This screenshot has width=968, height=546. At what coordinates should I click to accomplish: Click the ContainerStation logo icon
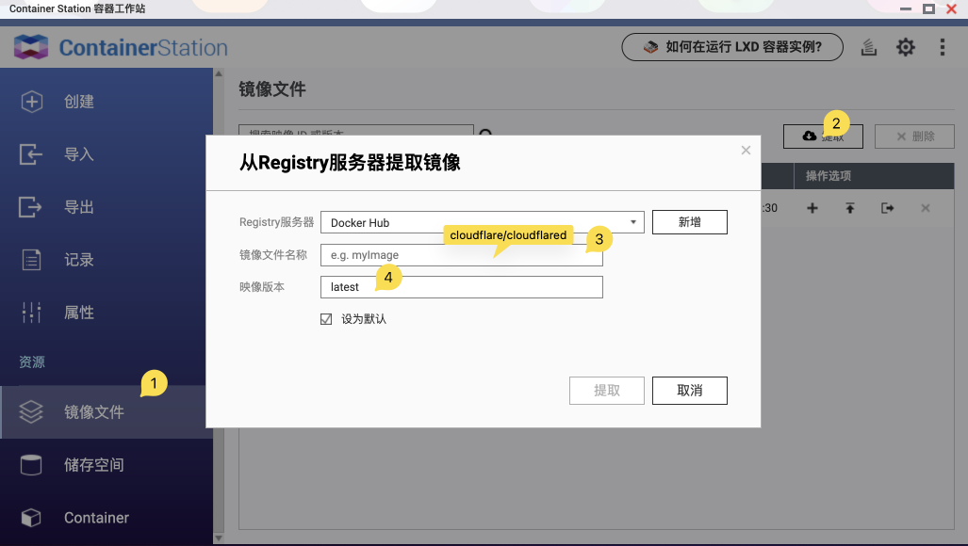point(31,47)
